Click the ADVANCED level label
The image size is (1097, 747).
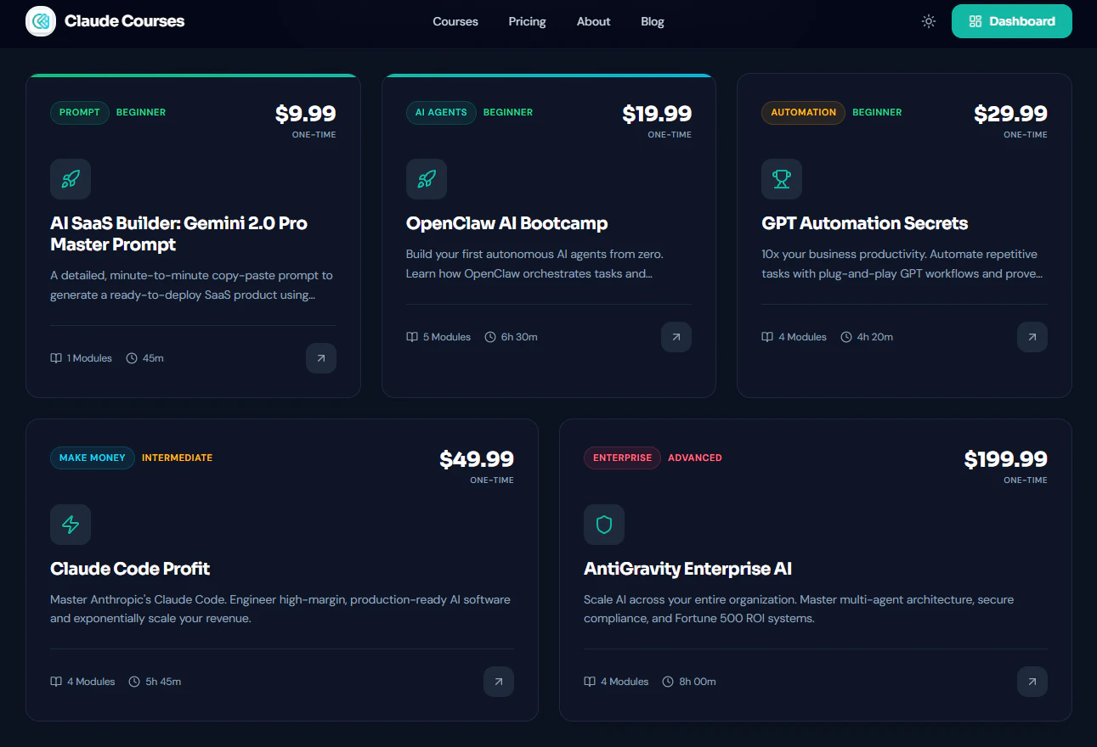695,458
